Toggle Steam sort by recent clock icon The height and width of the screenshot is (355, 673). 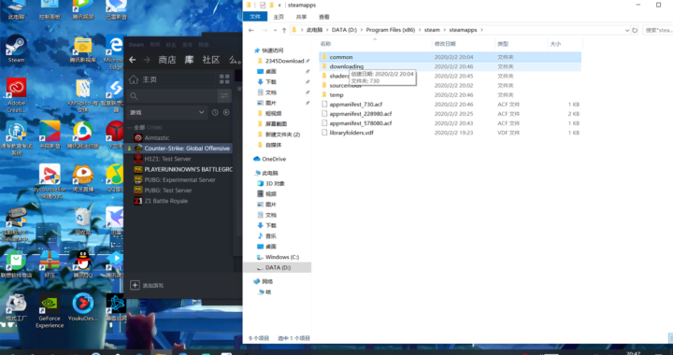[215, 112]
